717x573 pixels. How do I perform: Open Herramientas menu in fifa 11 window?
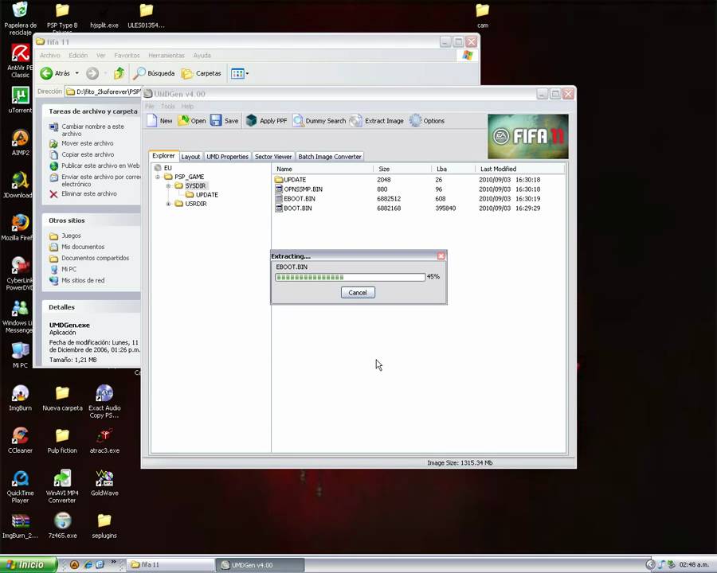tap(167, 55)
